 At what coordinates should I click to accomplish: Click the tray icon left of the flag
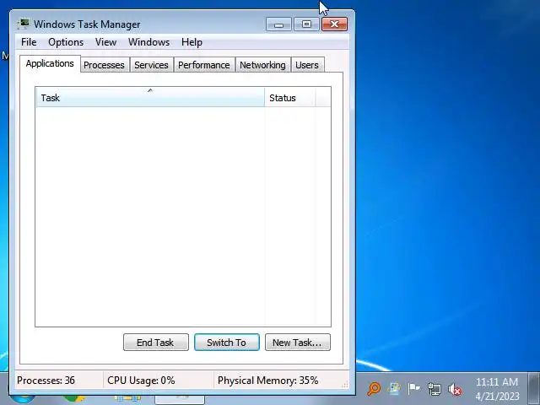pyautogui.click(x=394, y=388)
